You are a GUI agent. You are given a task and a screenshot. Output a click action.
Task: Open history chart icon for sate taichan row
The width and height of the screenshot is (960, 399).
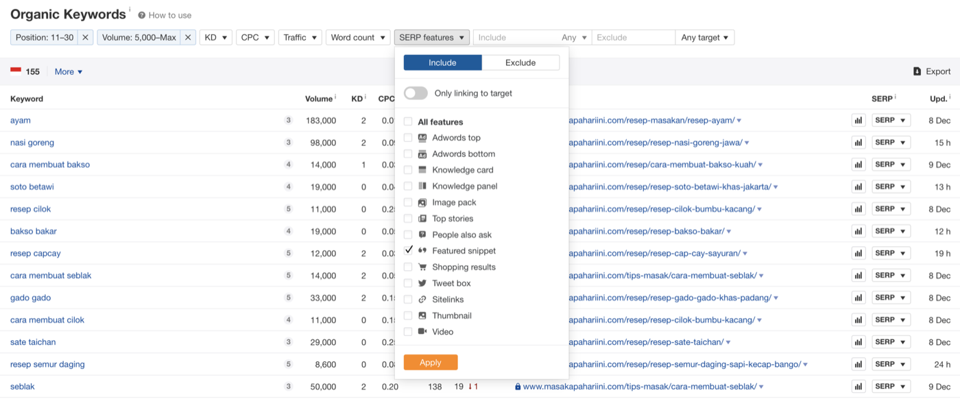tap(858, 342)
